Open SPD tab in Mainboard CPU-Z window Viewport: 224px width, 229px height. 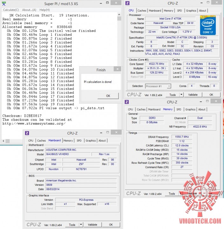(79, 141)
